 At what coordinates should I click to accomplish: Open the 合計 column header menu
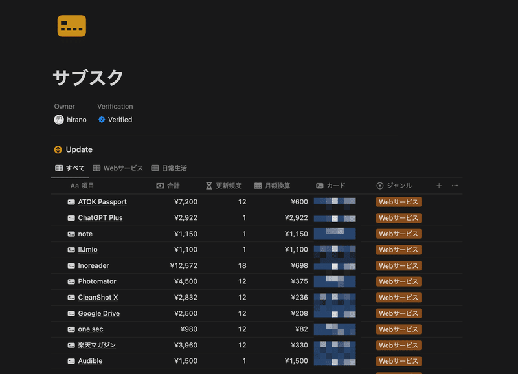(168, 186)
